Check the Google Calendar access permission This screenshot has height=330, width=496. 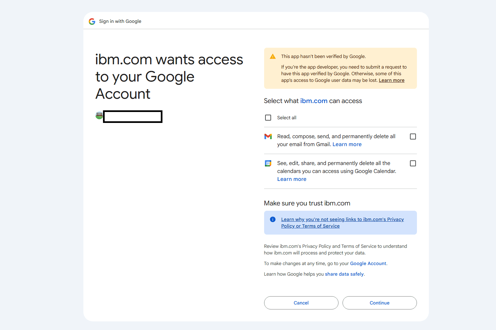tap(413, 163)
